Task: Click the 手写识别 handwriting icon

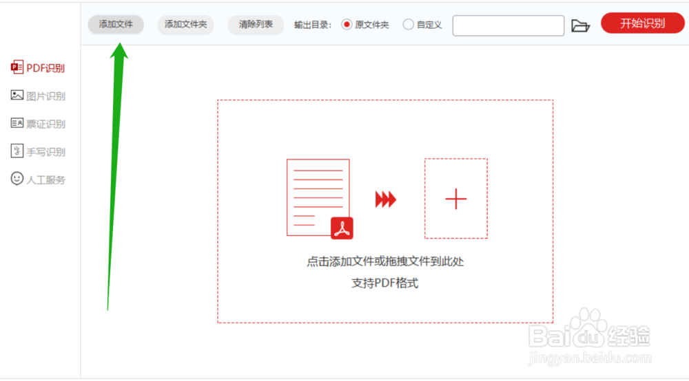Action: pos(17,151)
